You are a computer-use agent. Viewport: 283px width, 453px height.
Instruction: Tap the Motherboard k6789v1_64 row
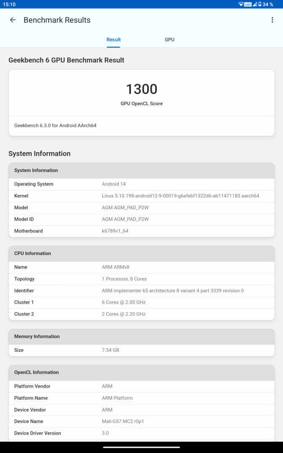142,231
